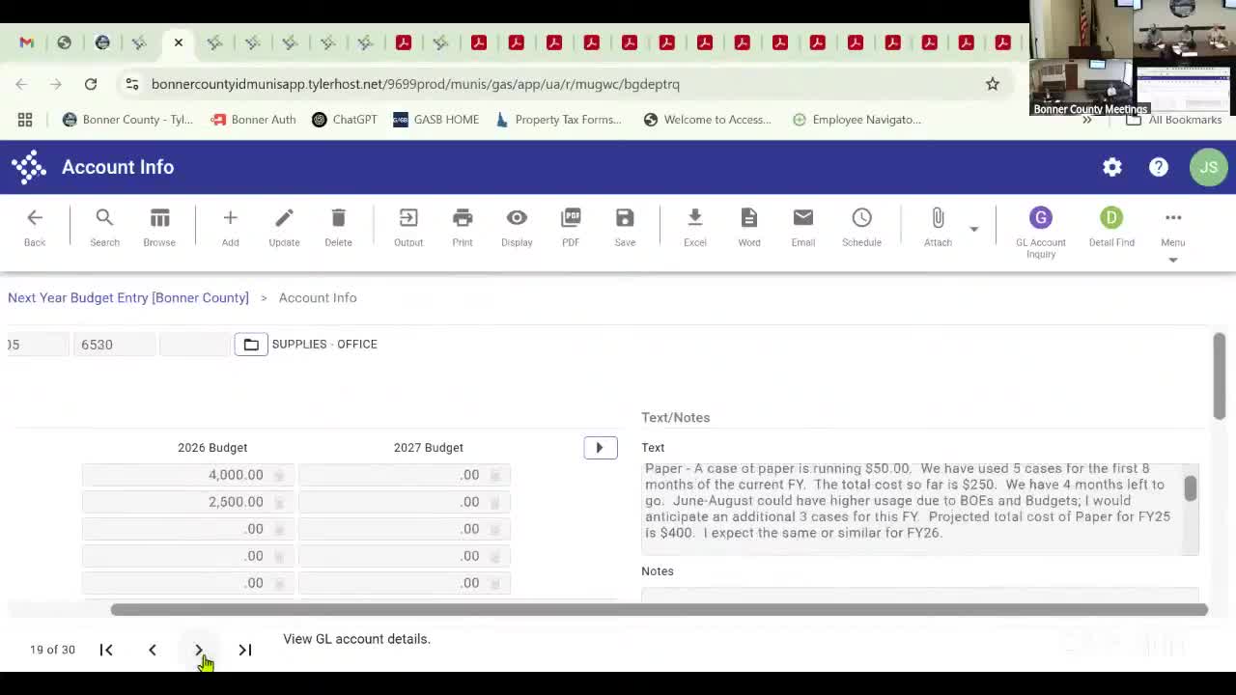Click the PDF export icon

pyautogui.click(x=571, y=227)
